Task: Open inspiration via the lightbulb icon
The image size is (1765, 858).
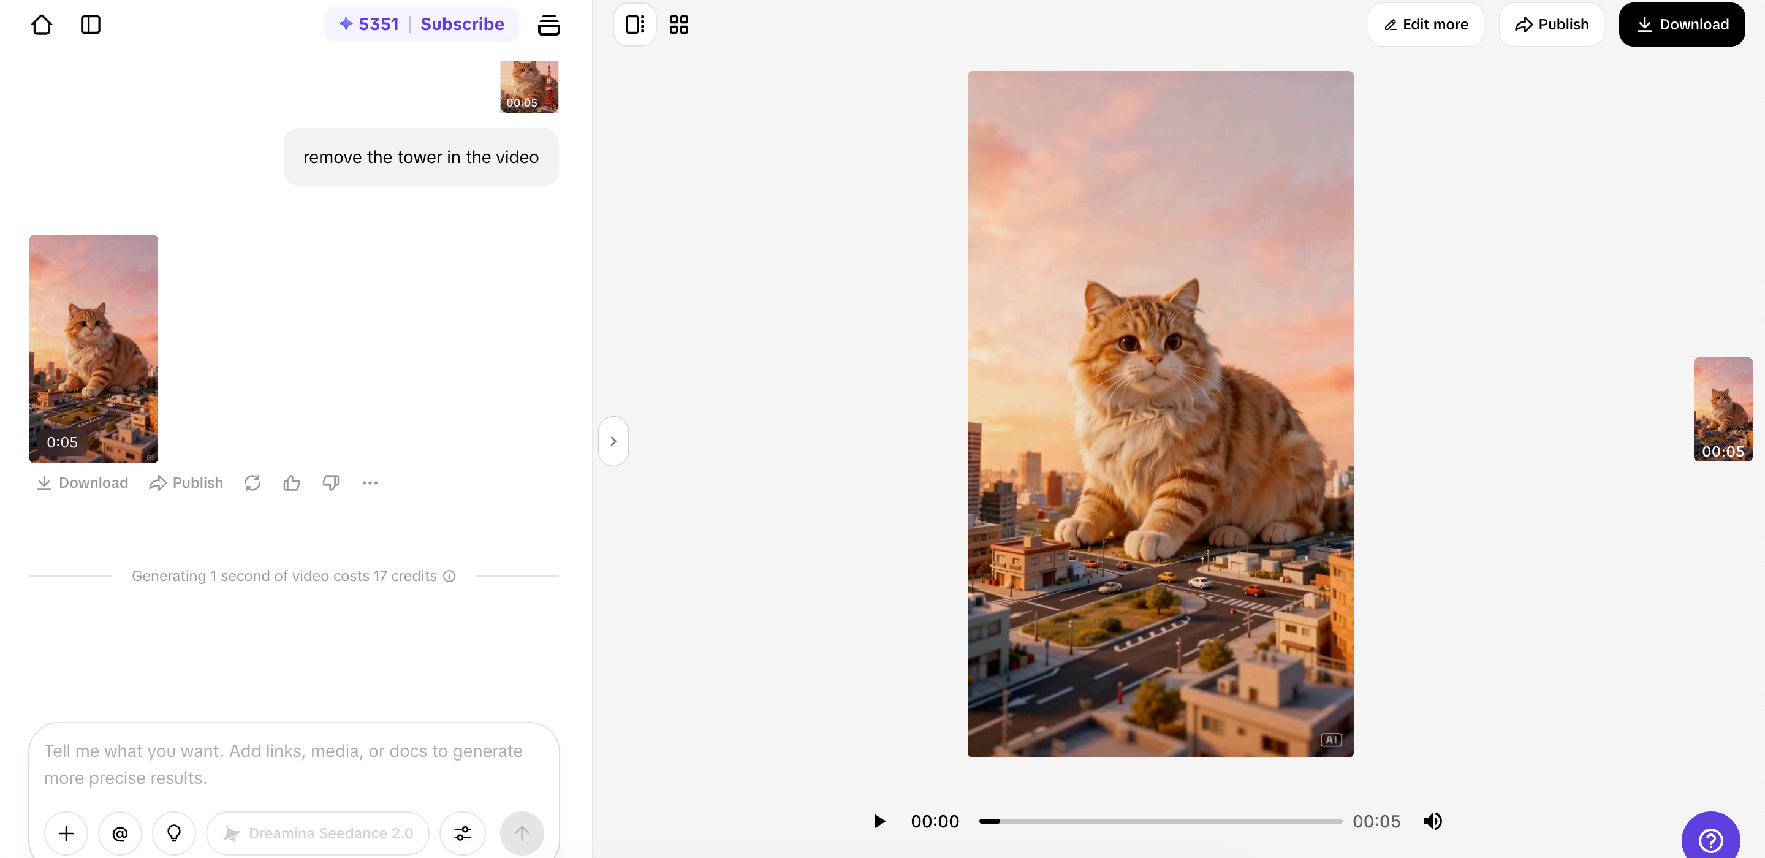Action: tap(173, 833)
